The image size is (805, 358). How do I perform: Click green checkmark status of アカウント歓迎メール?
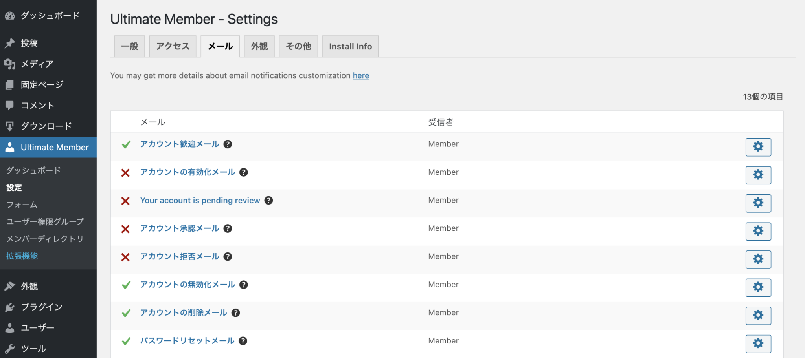coord(126,144)
